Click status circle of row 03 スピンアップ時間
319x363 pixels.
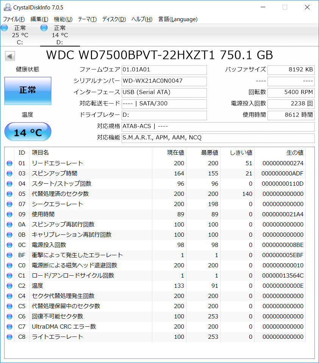(9, 174)
